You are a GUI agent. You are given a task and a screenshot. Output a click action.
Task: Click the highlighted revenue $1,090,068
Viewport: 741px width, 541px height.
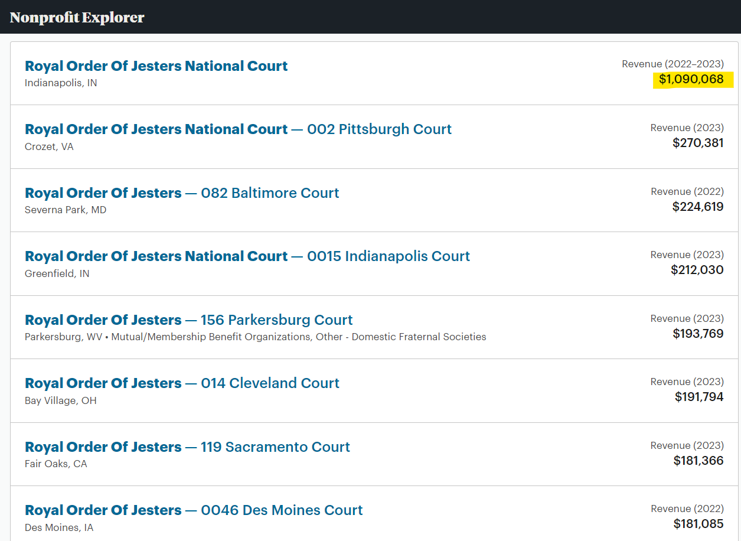point(692,79)
